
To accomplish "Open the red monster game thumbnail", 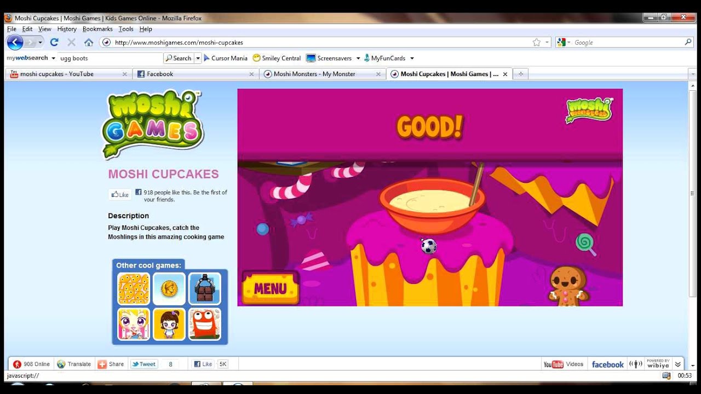I will 205,324.
